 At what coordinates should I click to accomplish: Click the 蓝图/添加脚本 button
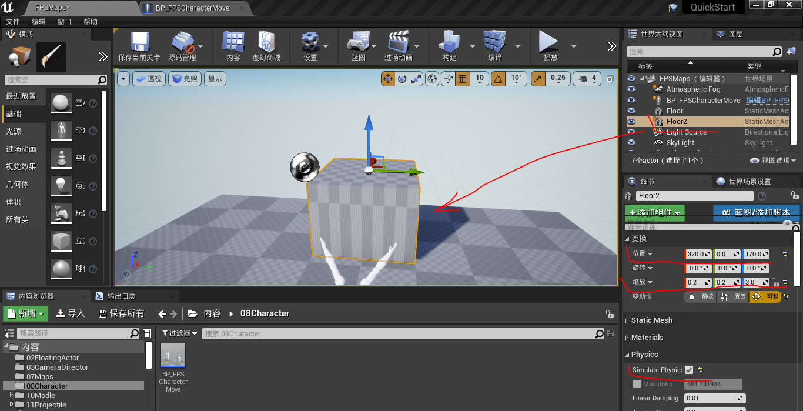pyautogui.click(x=757, y=212)
